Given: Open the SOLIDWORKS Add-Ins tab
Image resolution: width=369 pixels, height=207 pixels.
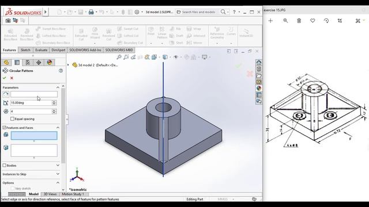Looking at the screenshot, I should tap(85, 50).
